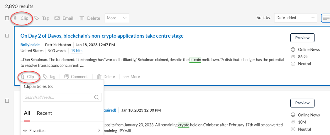Click the magnifier in Search all feeds
The width and height of the screenshot is (330, 135).
(97, 97)
